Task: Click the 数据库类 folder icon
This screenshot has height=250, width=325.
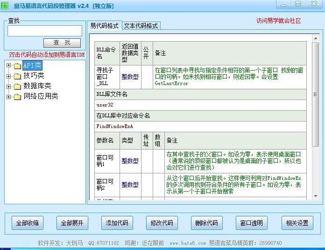Action: [17, 86]
